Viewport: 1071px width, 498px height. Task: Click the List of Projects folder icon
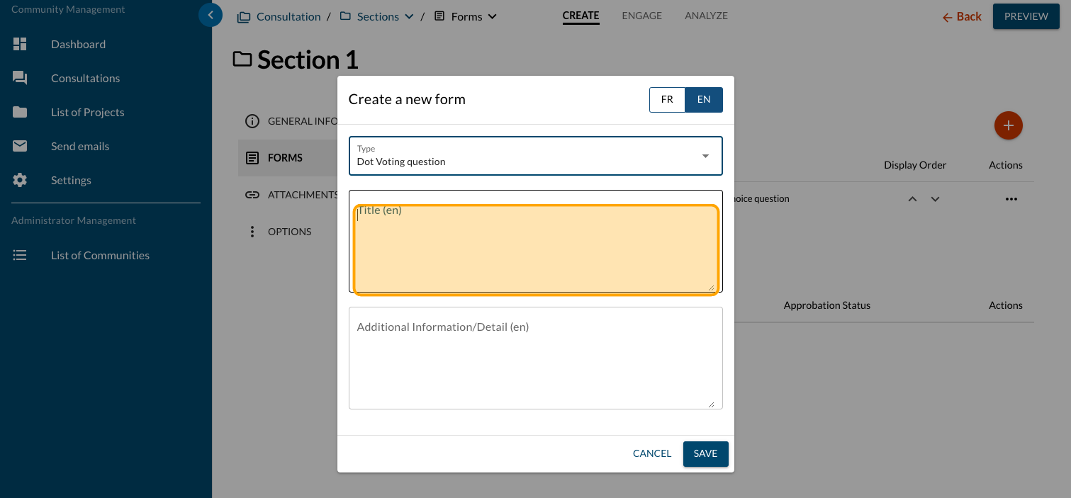tap(20, 112)
